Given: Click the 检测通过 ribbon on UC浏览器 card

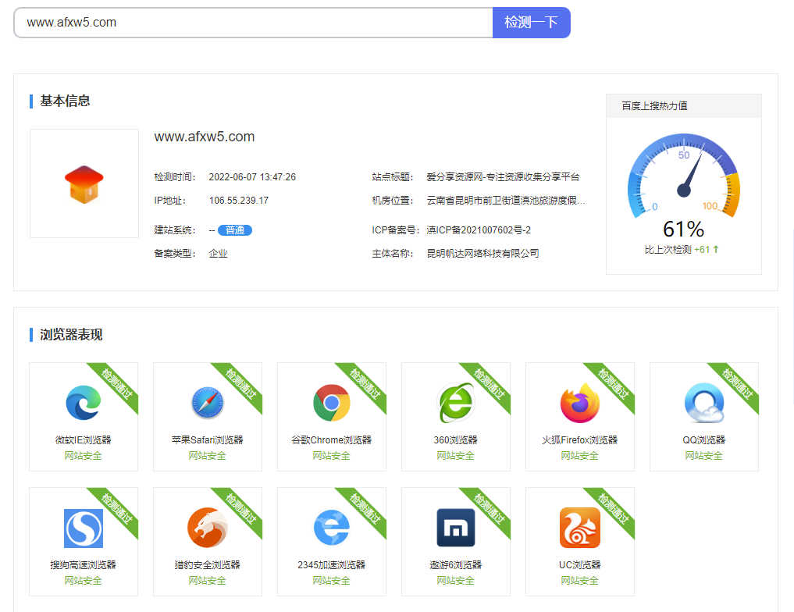Looking at the screenshot, I should [613, 509].
